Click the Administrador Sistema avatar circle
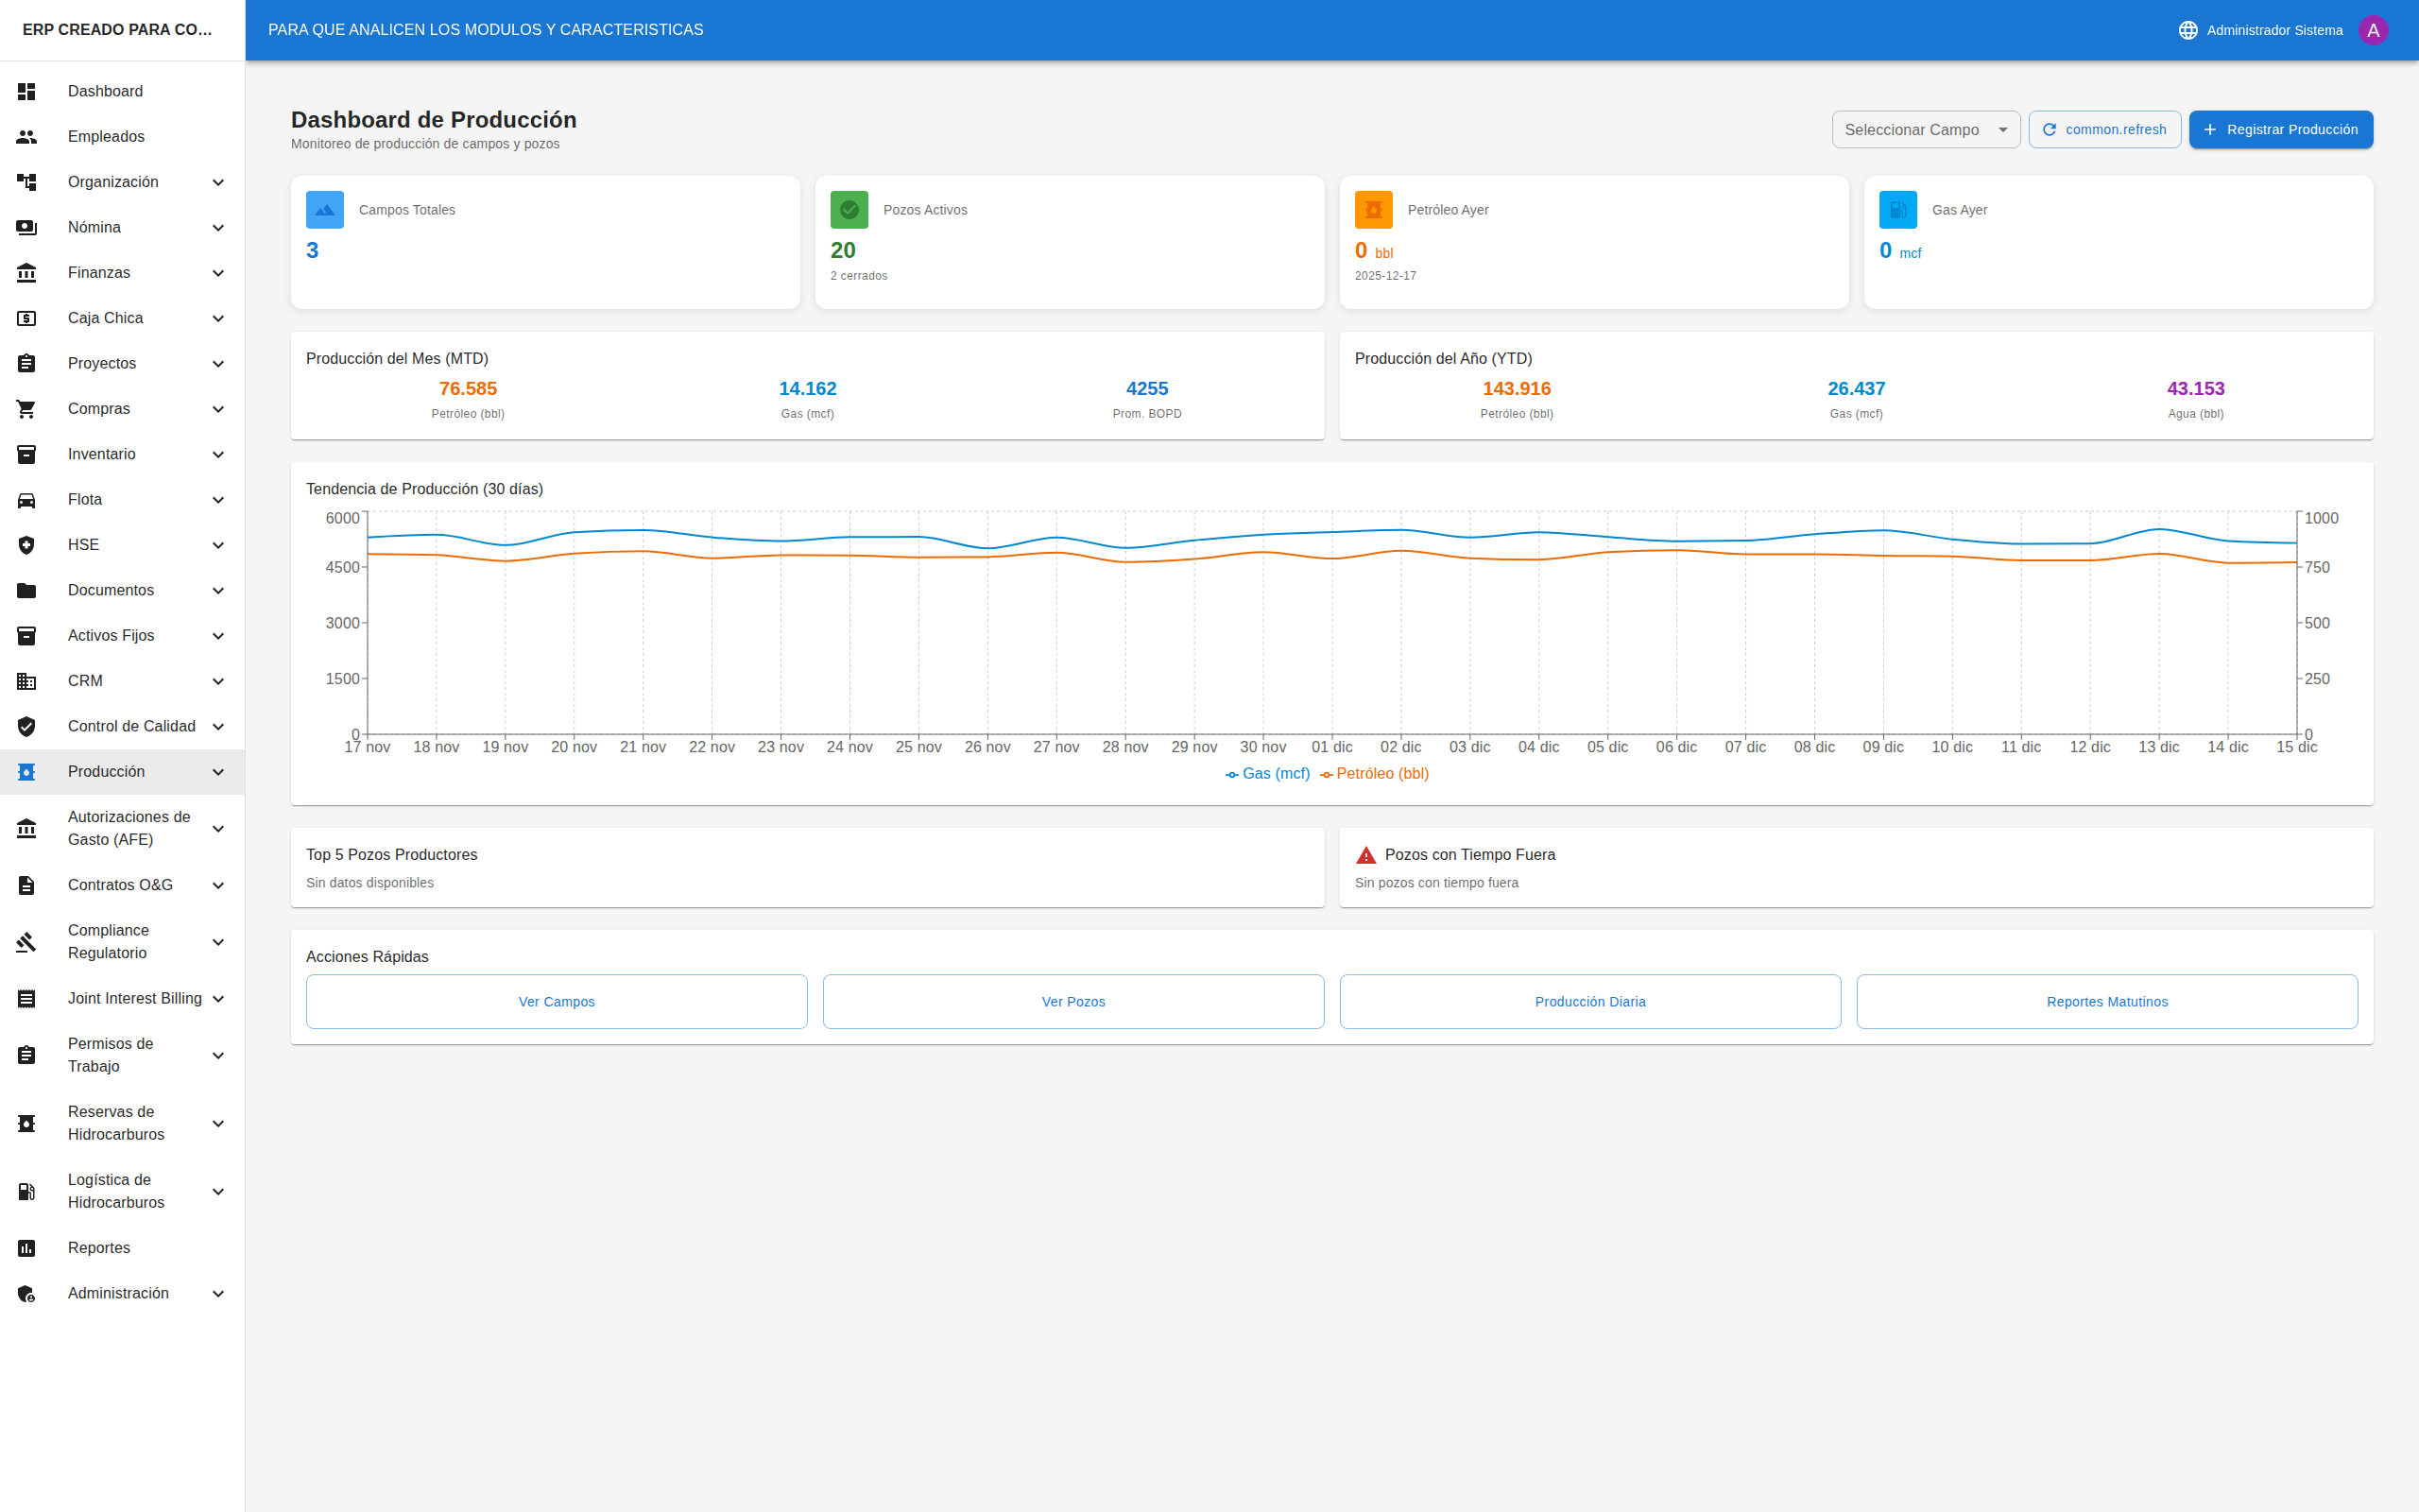This screenshot has height=1512, width=2419. pyautogui.click(x=2374, y=29)
